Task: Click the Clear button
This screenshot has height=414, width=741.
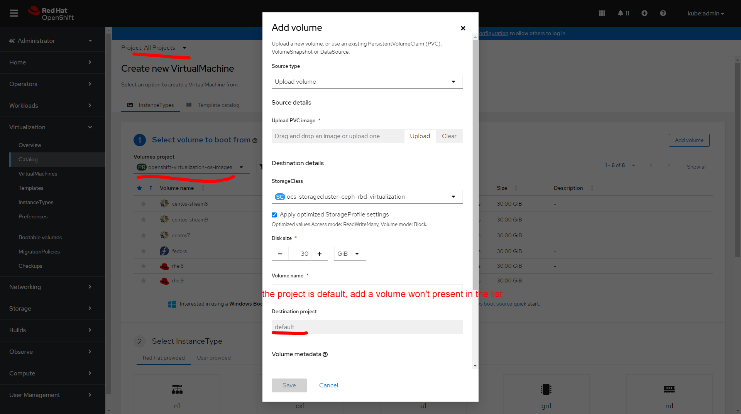Action: (449, 136)
